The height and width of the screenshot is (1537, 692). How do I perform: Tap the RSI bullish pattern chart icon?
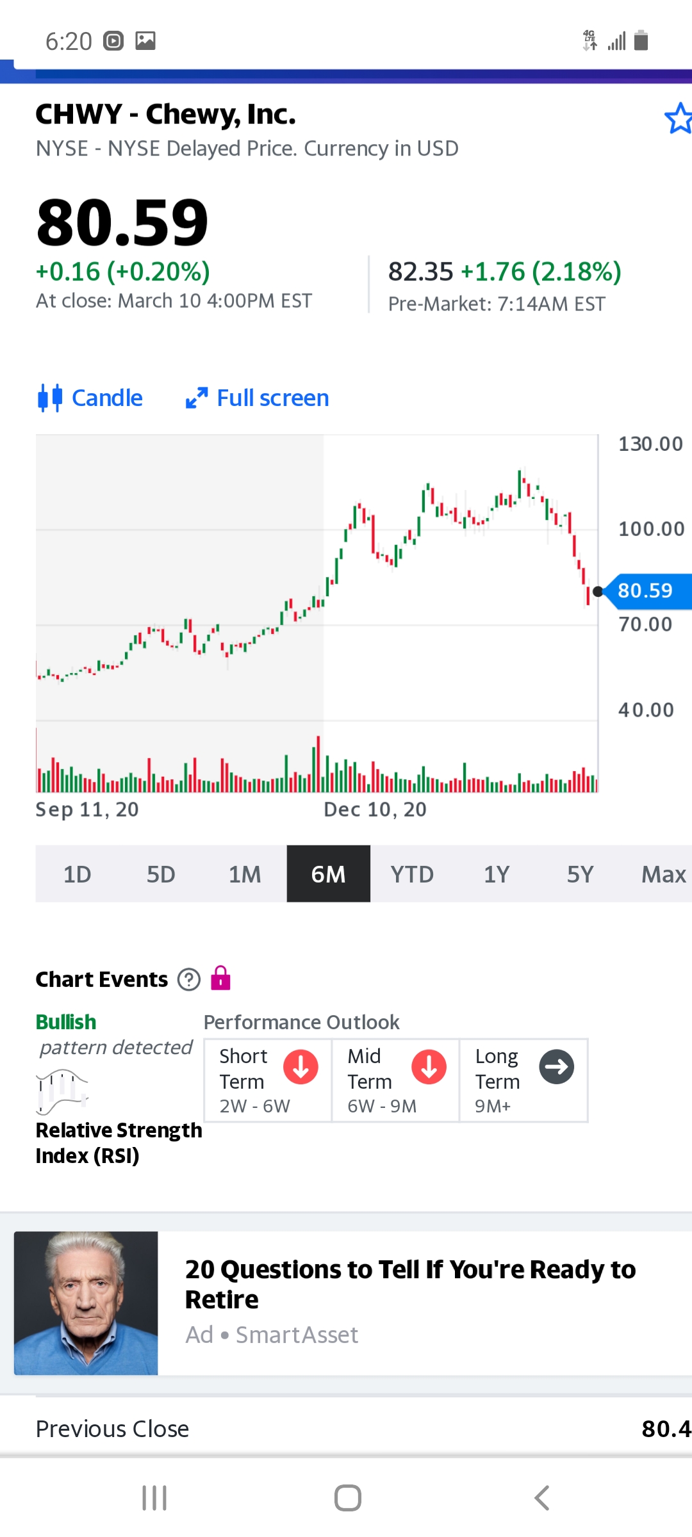click(62, 1091)
